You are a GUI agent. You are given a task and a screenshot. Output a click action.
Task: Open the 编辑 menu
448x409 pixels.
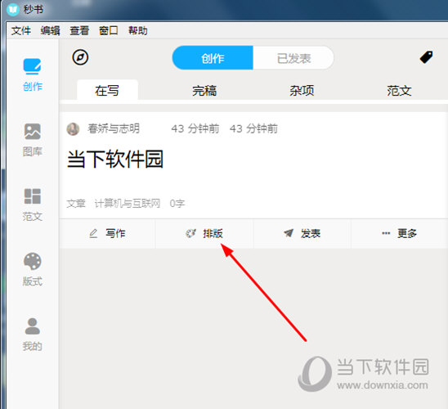point(51,30)
